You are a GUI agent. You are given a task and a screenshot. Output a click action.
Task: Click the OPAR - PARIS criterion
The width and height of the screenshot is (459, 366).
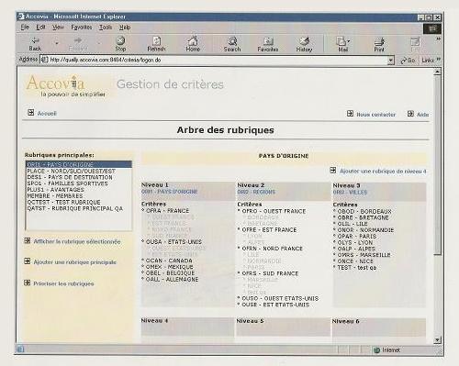click(x=356, y=236)
